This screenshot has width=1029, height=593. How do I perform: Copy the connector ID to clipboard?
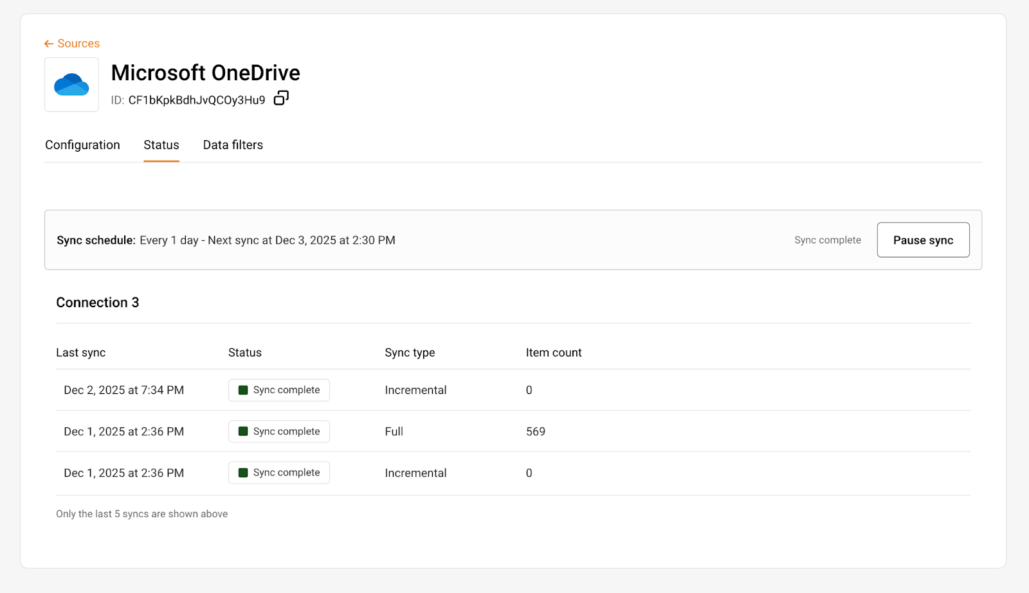[281, 98]
